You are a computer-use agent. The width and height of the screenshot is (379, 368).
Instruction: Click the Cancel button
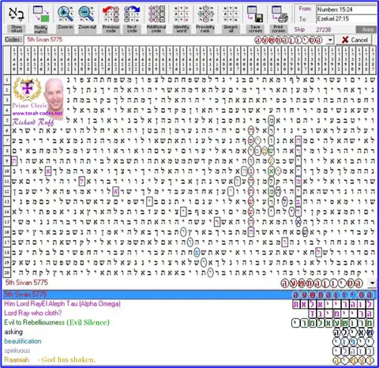(x=355, y=39)
